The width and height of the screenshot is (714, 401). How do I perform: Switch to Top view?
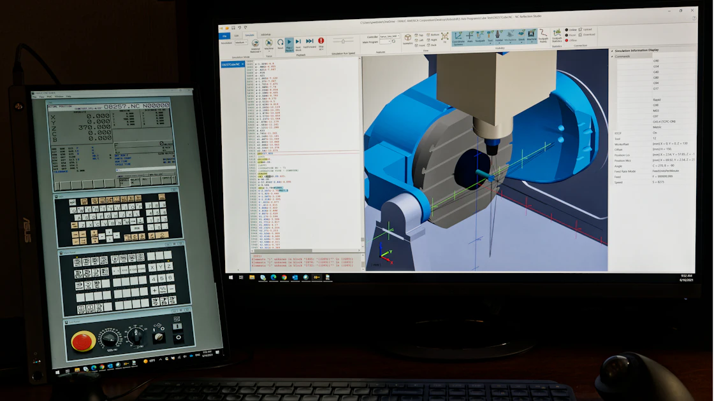(x=419, y=35)
